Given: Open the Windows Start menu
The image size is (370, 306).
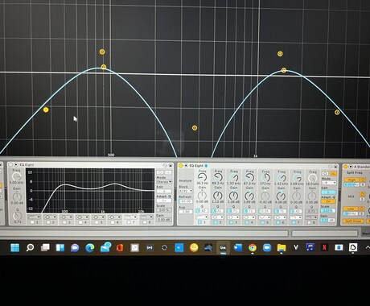Looking at the screenshot, I should (15, 247).
